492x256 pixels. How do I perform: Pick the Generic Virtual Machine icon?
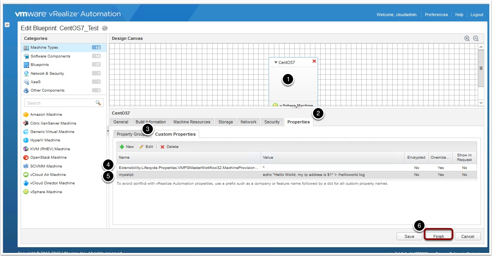tap(26, 132)
